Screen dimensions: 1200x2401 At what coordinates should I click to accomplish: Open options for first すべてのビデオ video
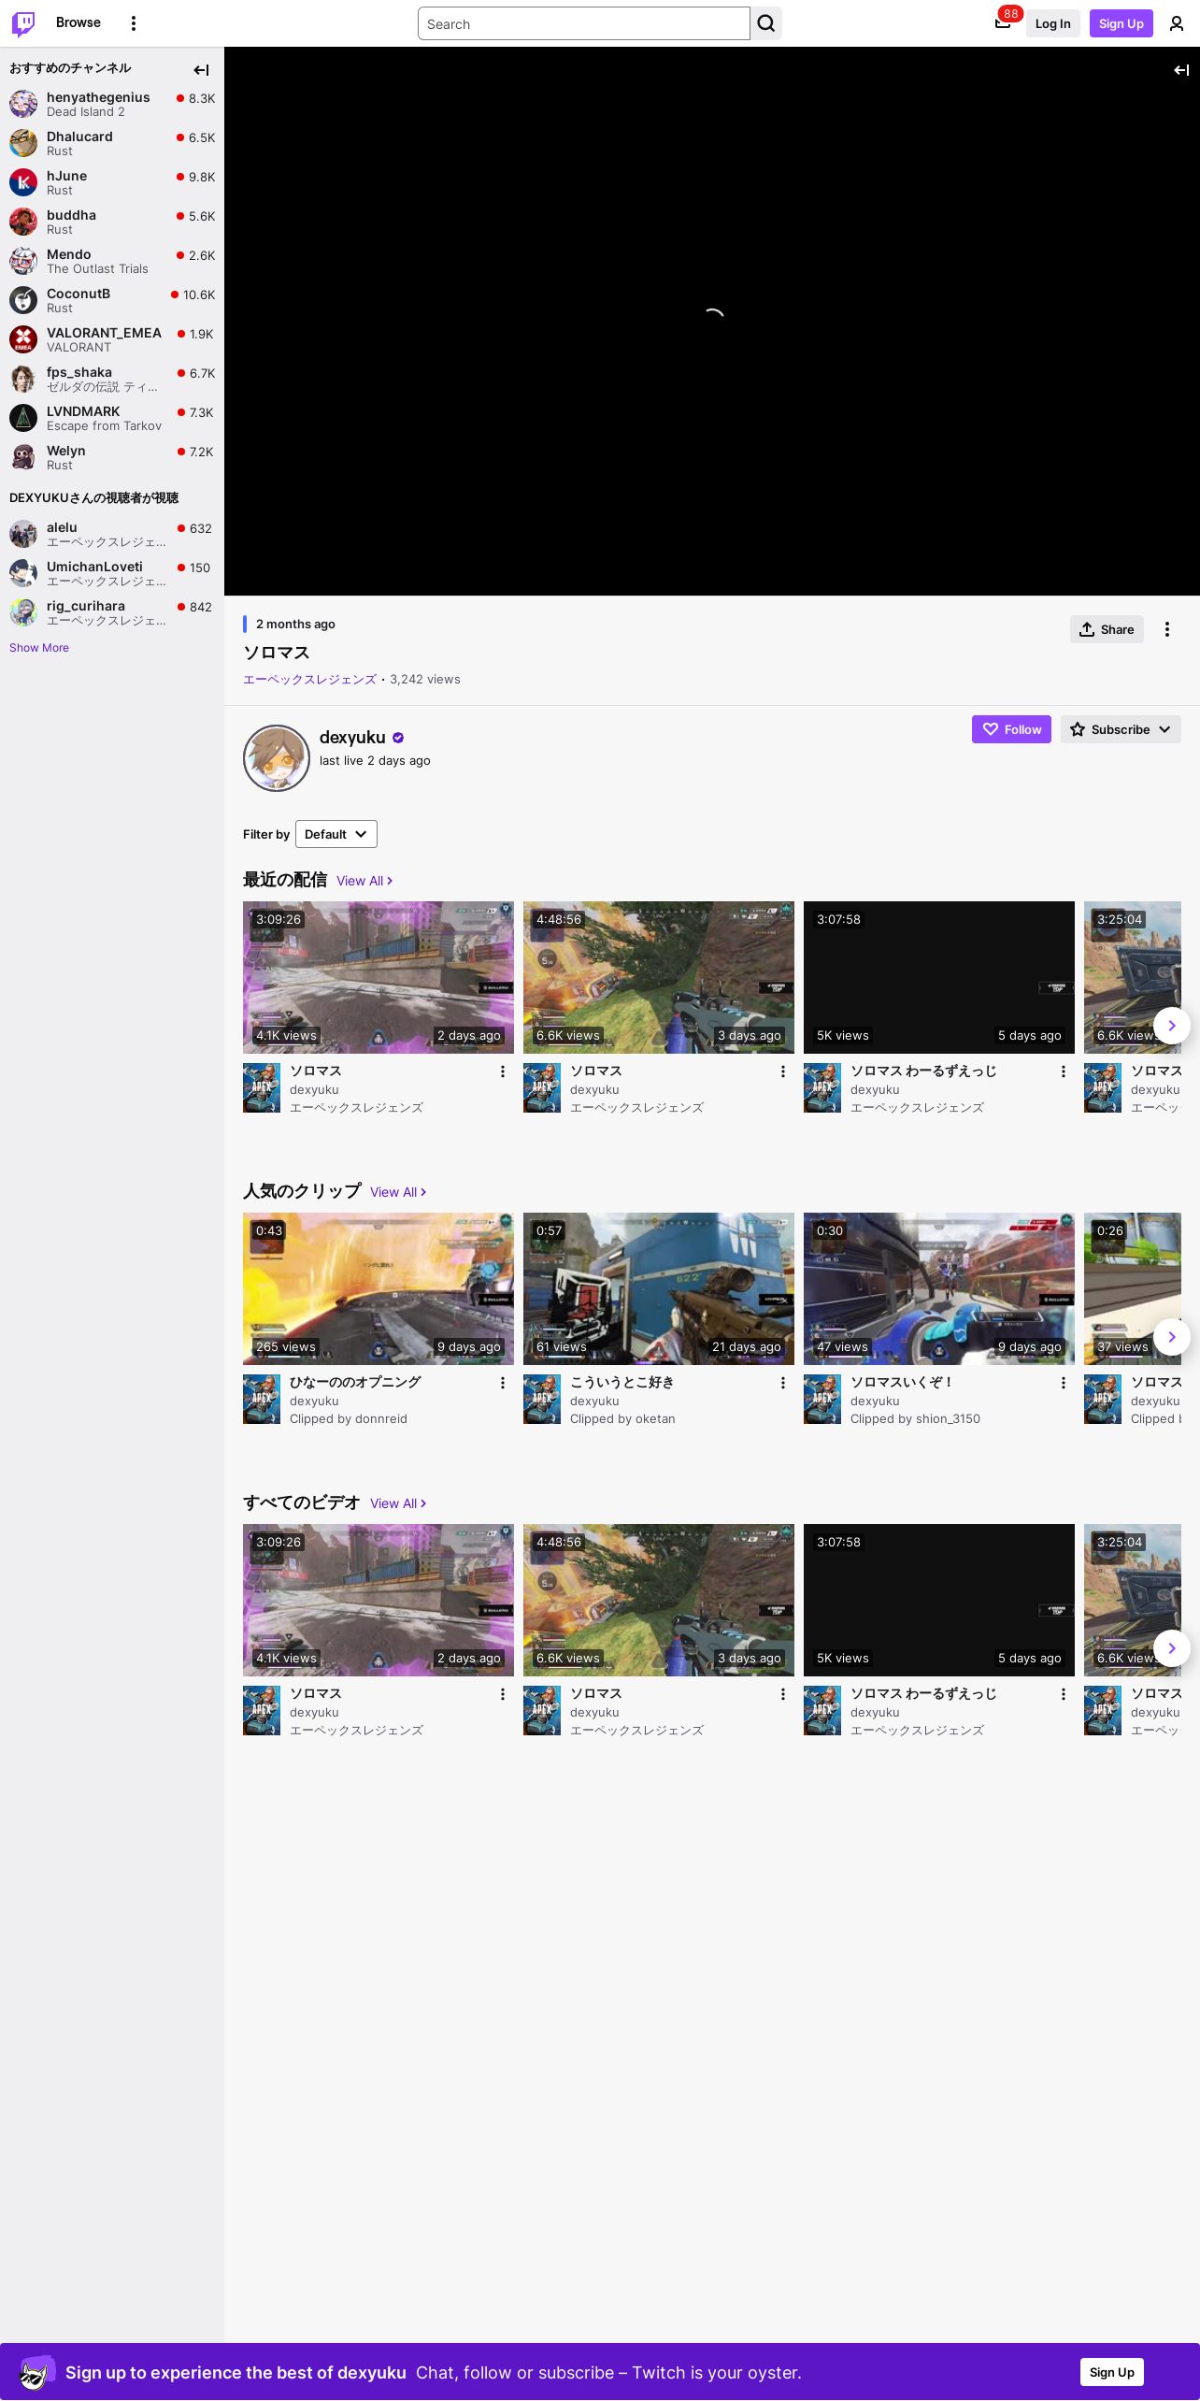tap(503, 1694)
